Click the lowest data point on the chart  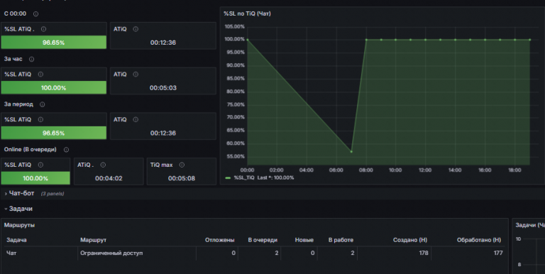pos(351,152)
